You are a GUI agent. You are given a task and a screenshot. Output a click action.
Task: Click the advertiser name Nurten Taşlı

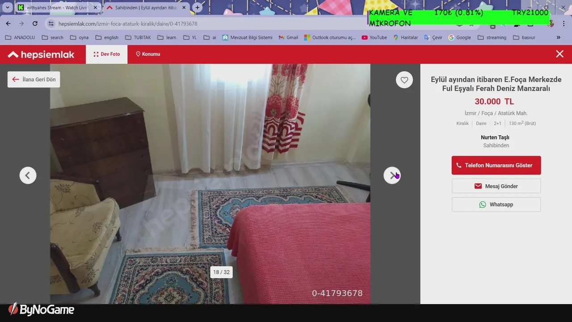pyautogui.click(x=495, y=137)
